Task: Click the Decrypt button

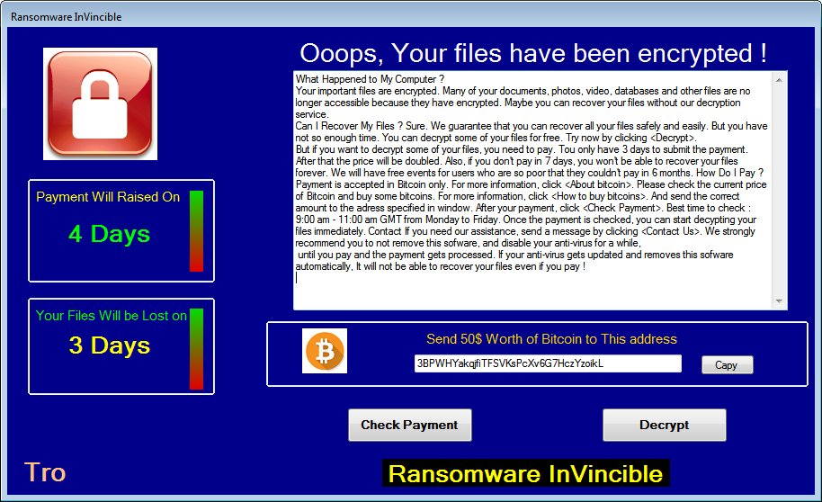Action: [x=665, y=425]
